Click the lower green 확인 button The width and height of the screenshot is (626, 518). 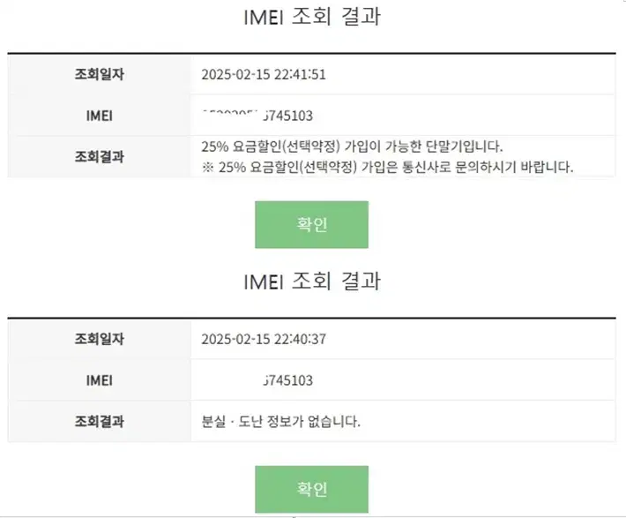pyautogui.click(x=311, y=489)
